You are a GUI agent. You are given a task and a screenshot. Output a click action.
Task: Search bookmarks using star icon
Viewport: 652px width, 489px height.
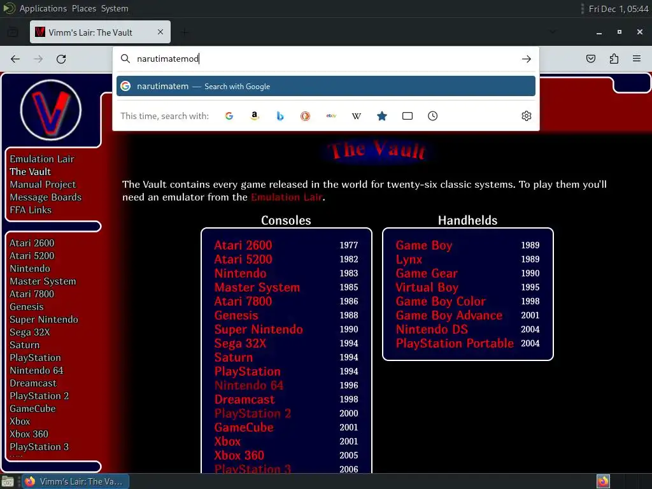pos(382,116)
